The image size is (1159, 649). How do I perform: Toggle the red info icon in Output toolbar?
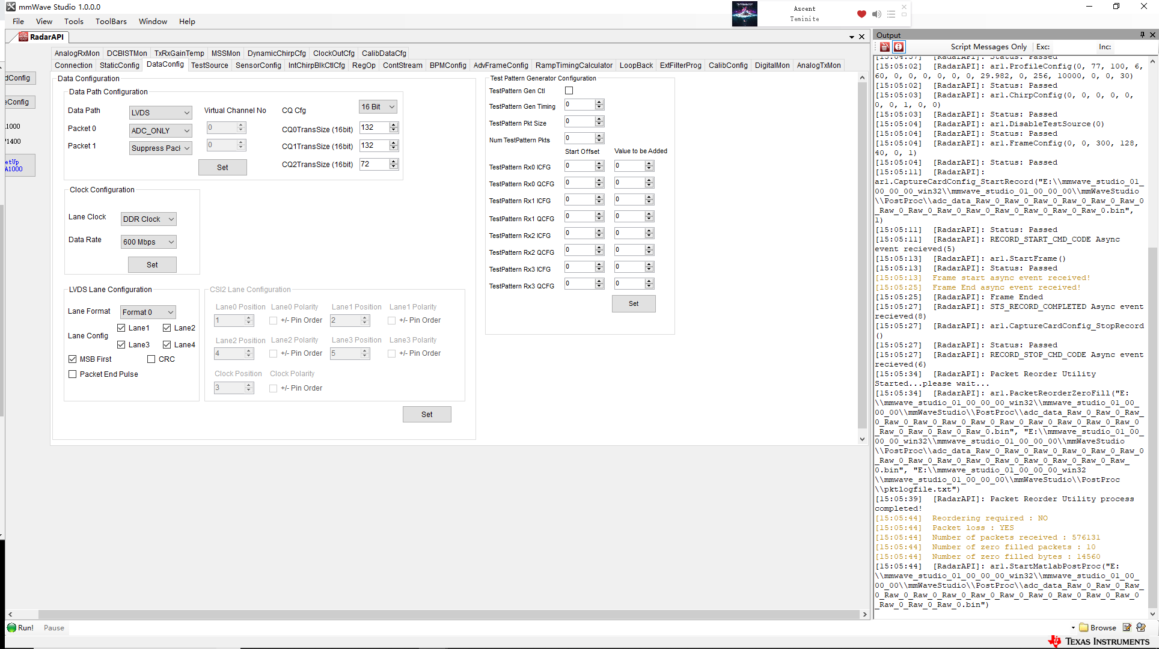(x=899, y=47)
